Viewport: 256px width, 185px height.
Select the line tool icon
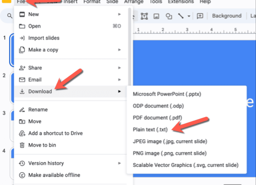pos(181,16)
